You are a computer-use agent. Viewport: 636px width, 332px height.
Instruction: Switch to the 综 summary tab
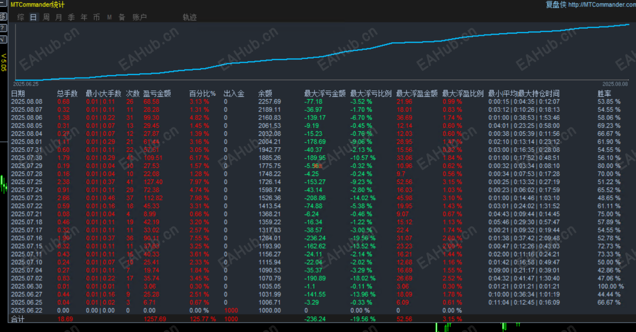tap(21, 17)
